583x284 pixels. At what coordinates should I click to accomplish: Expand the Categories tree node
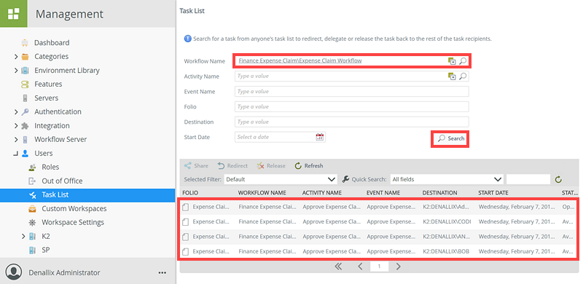tap(16, 57)
